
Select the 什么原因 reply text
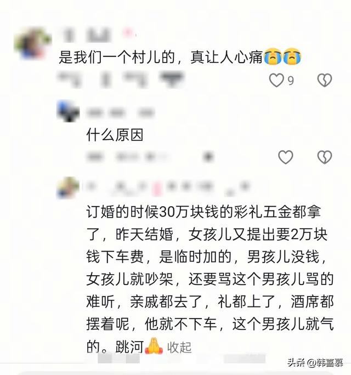tap(115, 135)
